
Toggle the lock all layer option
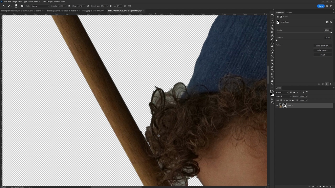coord(293,100)
